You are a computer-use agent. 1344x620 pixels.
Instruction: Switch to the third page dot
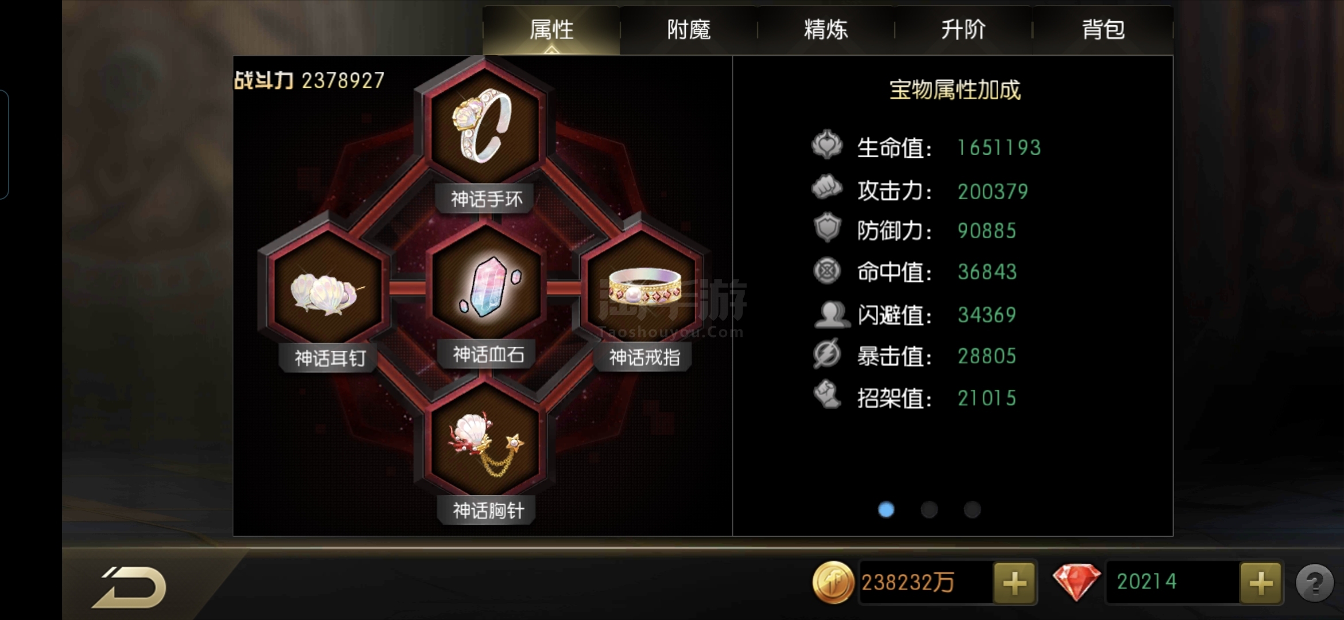coord(972,509)
